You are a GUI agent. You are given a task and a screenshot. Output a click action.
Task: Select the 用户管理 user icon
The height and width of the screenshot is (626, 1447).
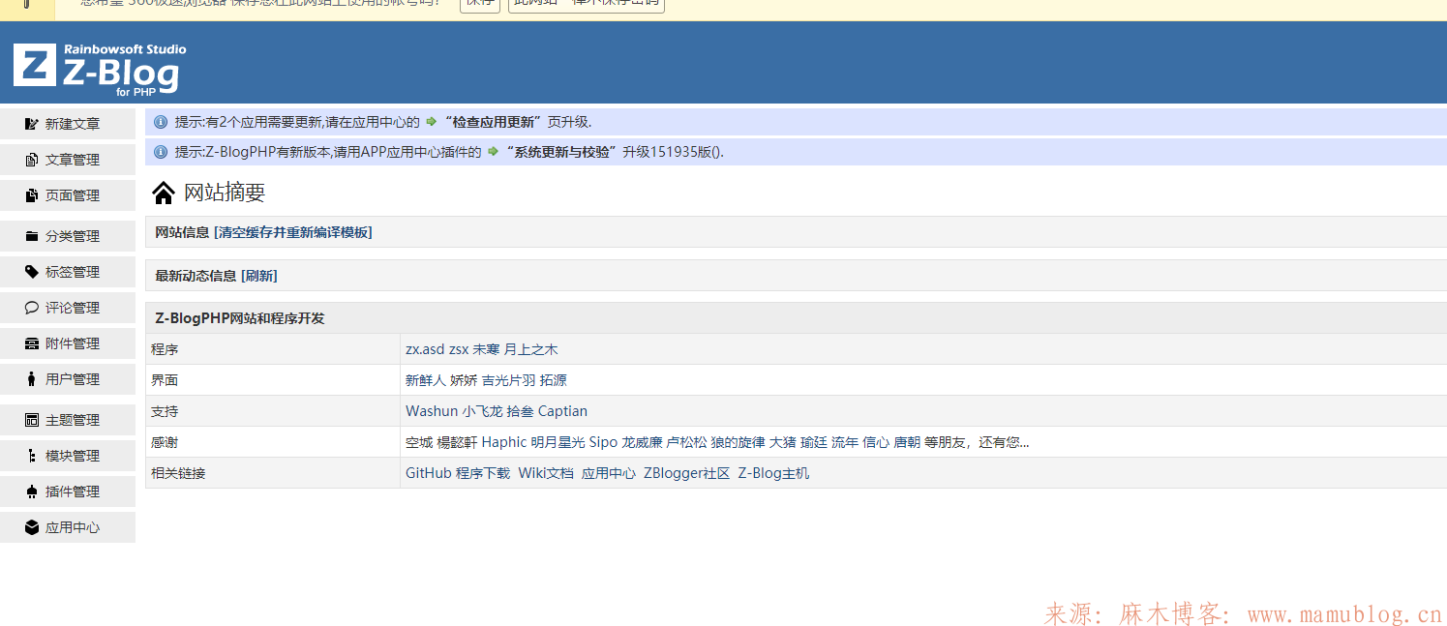pyautogui.click(x=34, y=378)
